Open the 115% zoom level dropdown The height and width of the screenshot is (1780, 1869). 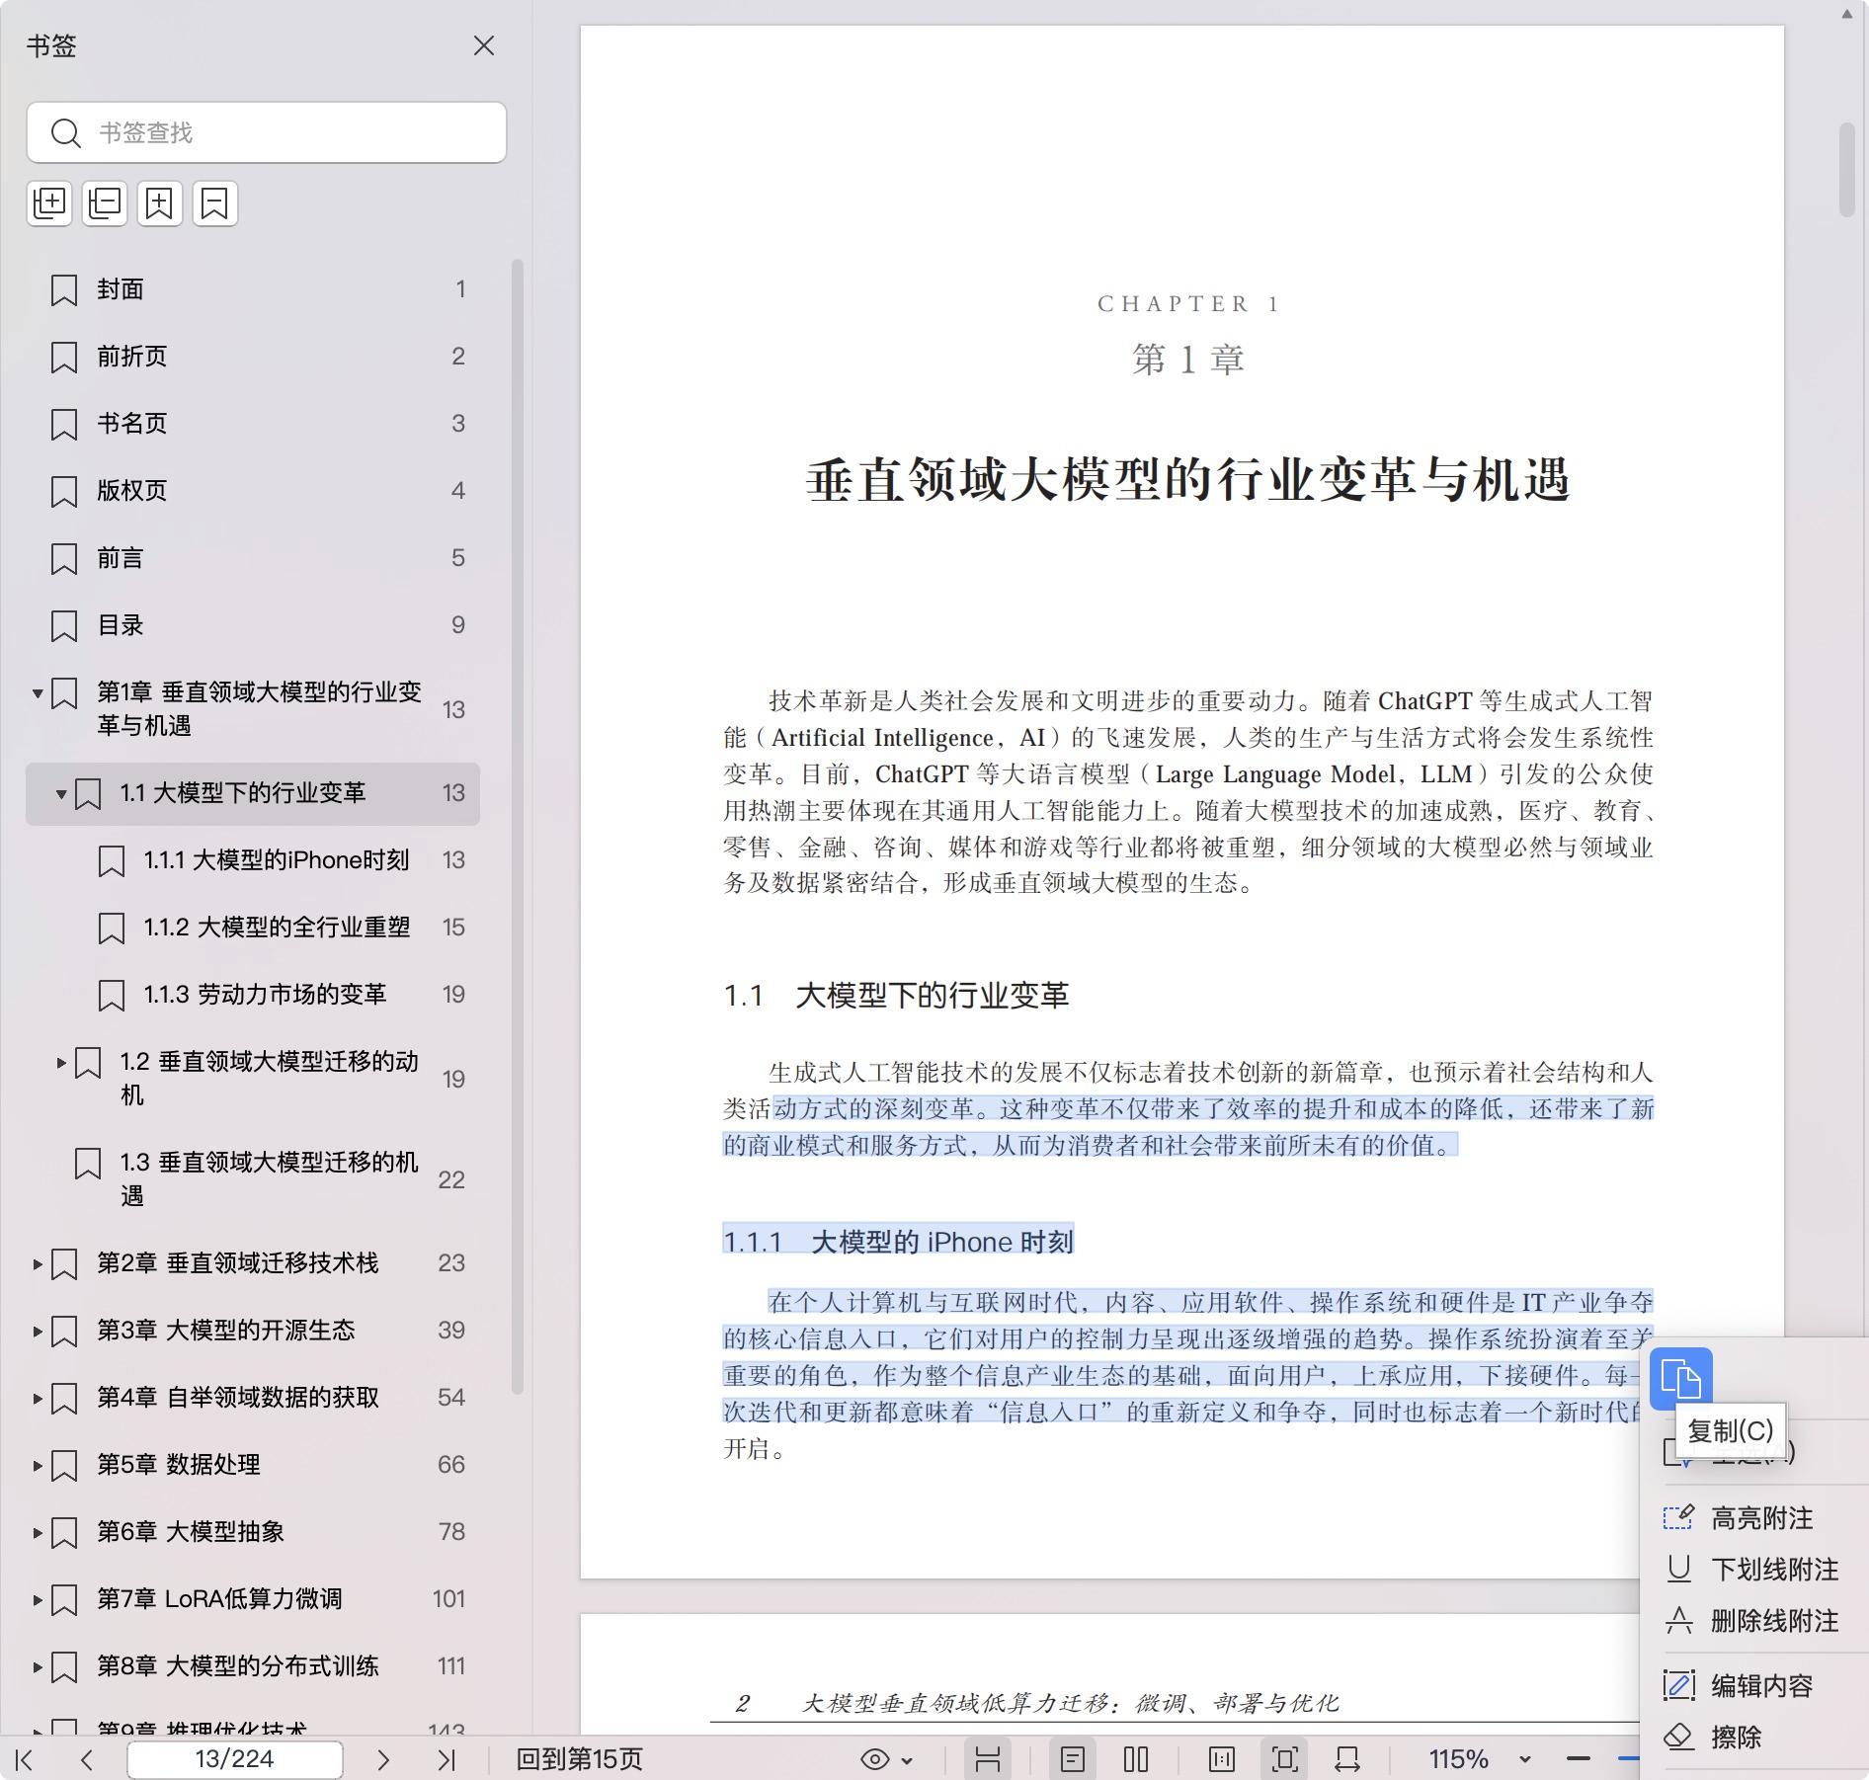1524,1759
